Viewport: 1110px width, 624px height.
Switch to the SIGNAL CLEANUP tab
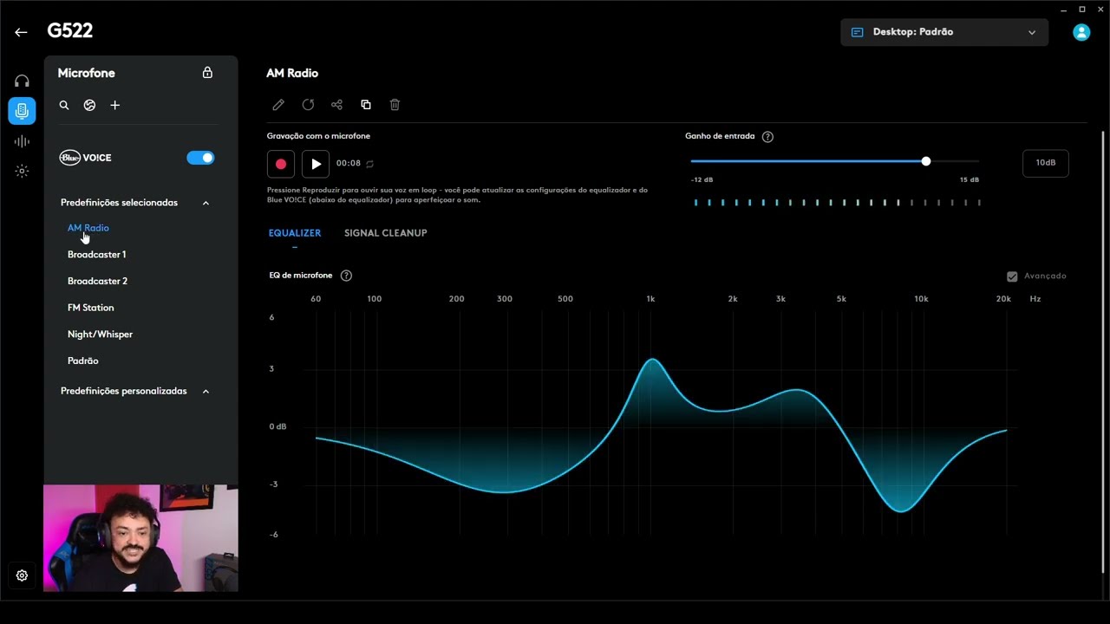click(x=386, y=233)
